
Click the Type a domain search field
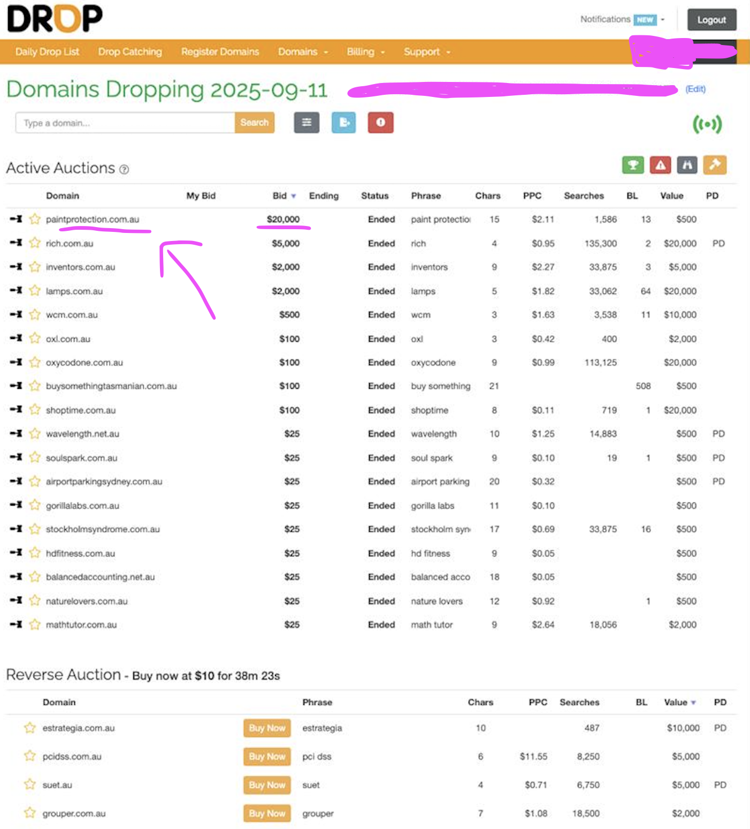(x=125, y=123)
